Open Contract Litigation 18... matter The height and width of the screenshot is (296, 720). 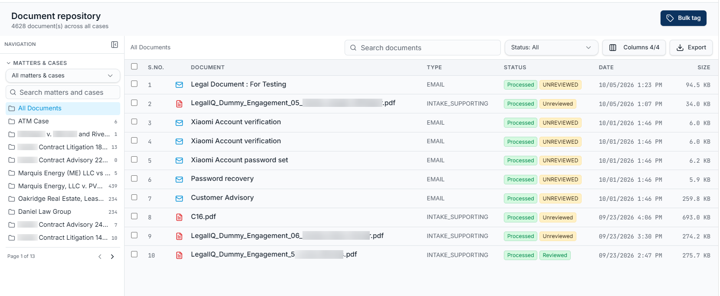63,148
